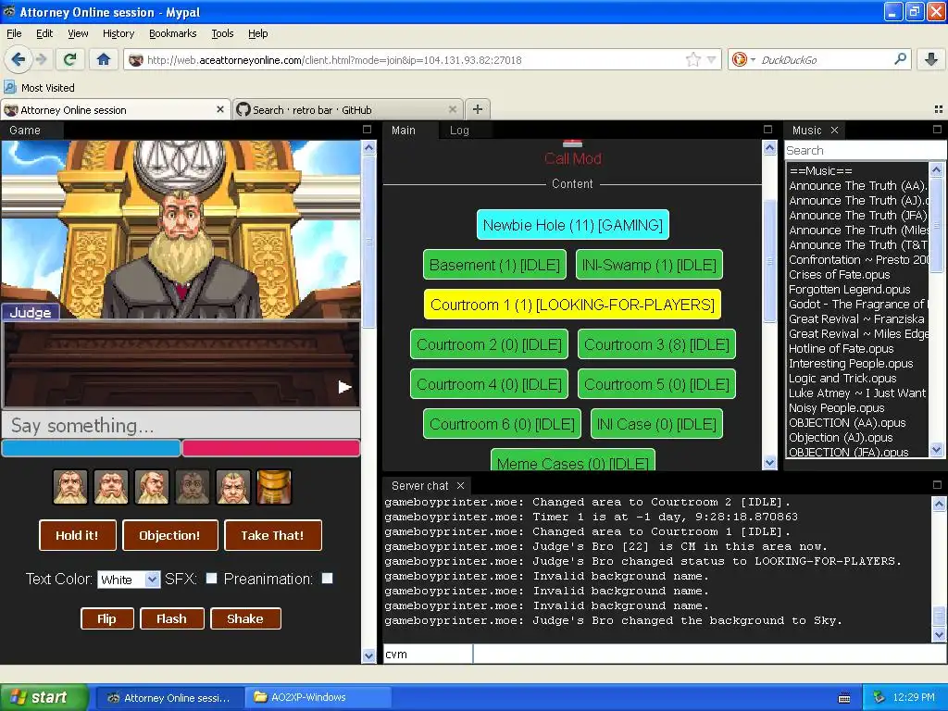
Task: Select the second Judge emote thumbnail
Action: [x=111, y=487]
